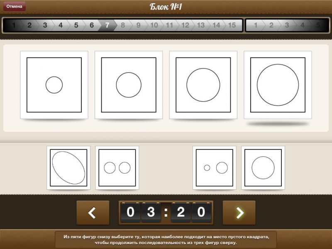This screenshot has height=249, width=332.
Task: Choose the answer with two equal circles
Action: pyautogui.click(x=117, y=168)
